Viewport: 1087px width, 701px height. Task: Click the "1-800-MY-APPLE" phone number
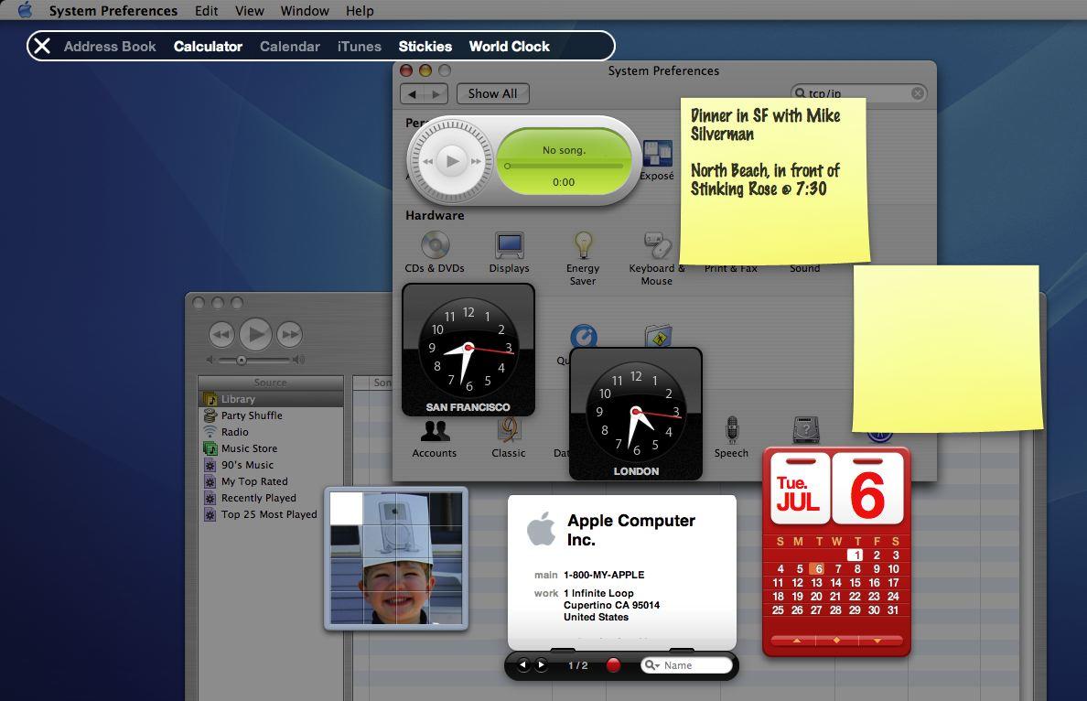604,575
